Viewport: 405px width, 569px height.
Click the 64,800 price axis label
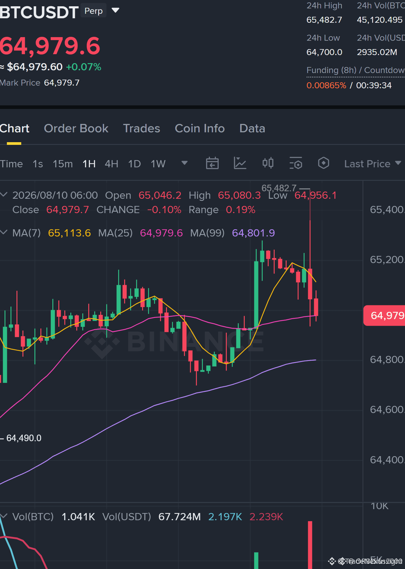click(387, 359)
